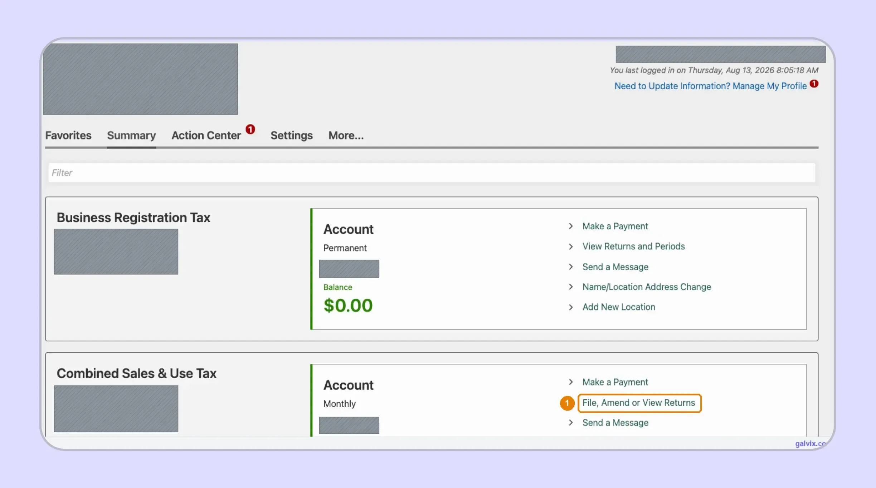Click chevron beside Name/Location Address Change
Image resolution: width=876 pixels, height=488 pixels.
(x=571, y=287)
